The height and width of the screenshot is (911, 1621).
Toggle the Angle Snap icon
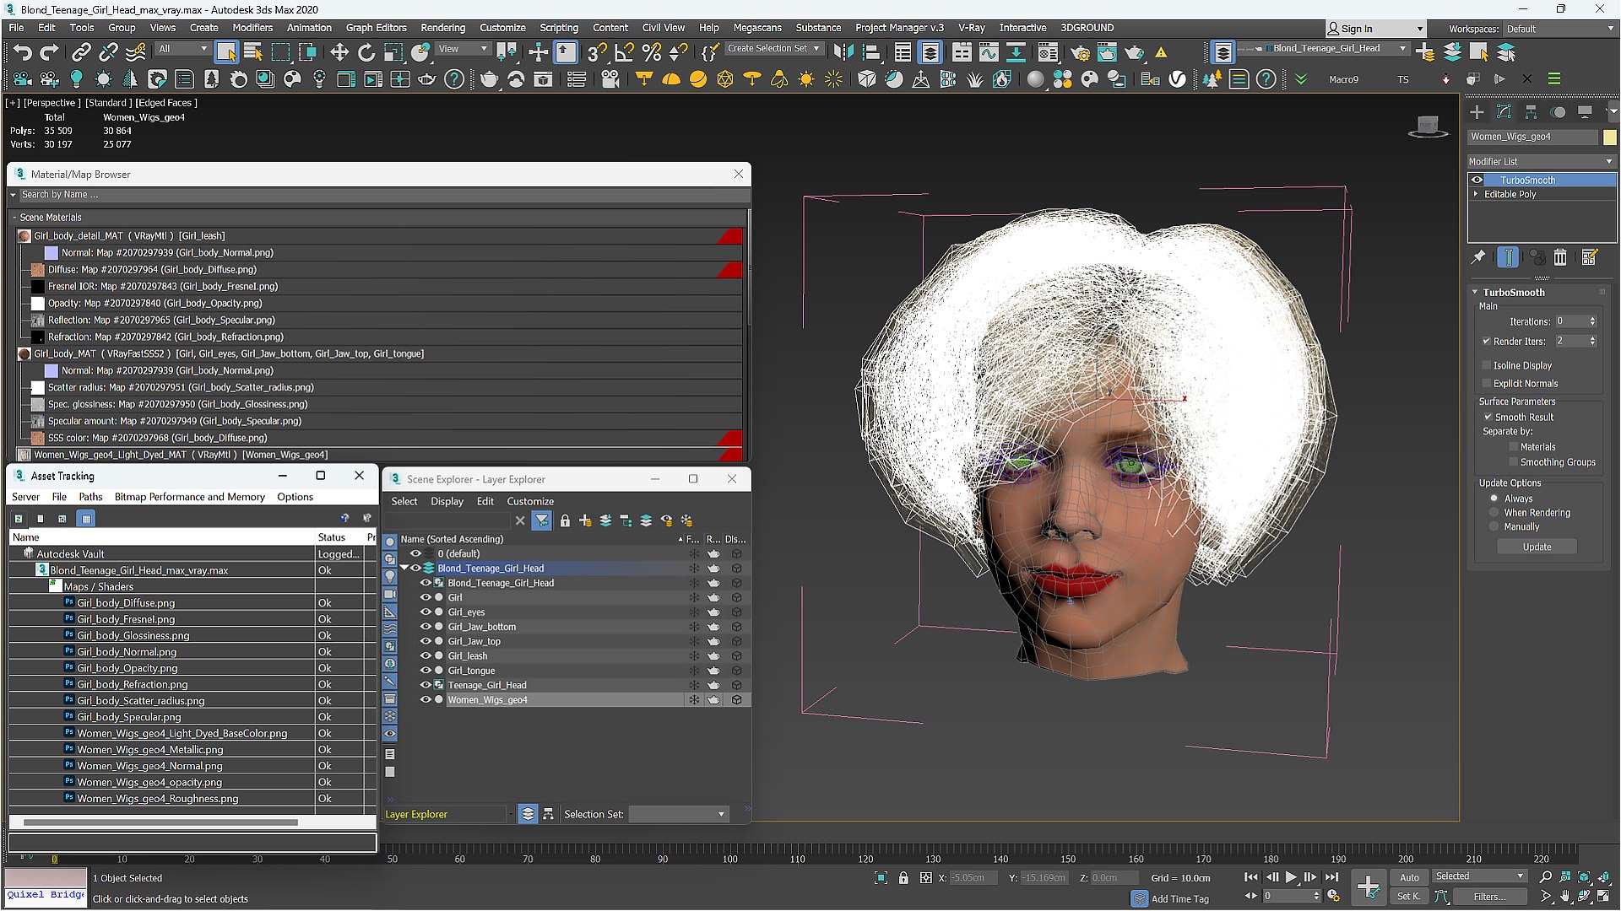point(624,52)
